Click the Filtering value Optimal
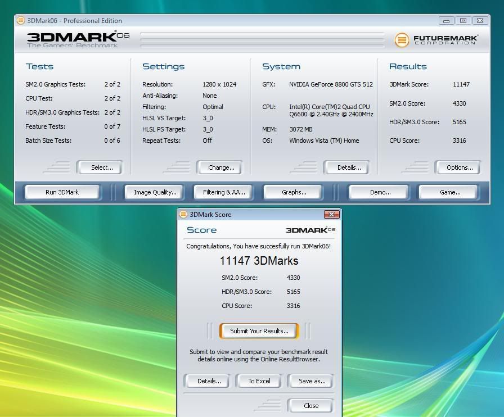 pos(213,107)
